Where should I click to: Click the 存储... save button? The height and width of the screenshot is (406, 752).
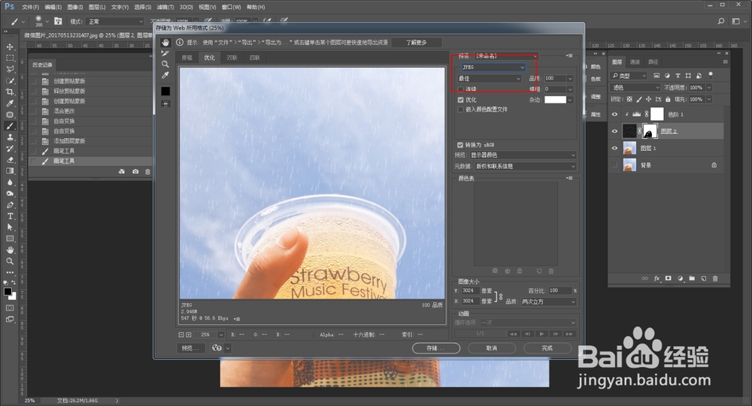point(436,348)
